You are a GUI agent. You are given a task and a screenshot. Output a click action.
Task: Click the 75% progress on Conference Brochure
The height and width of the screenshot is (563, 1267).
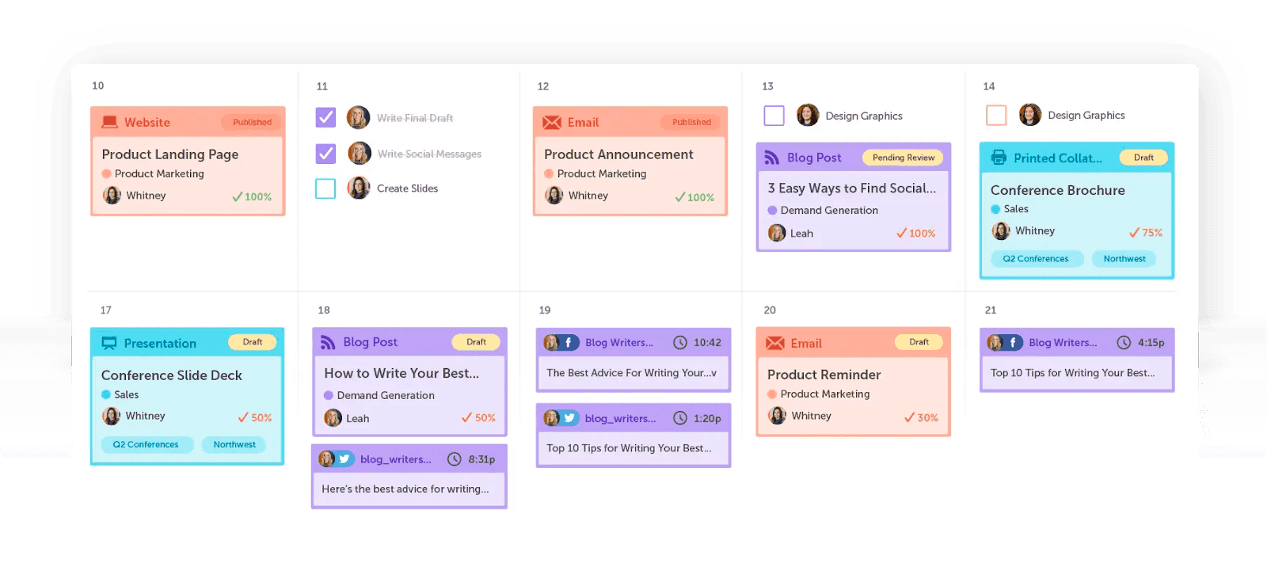(1146, 233)
